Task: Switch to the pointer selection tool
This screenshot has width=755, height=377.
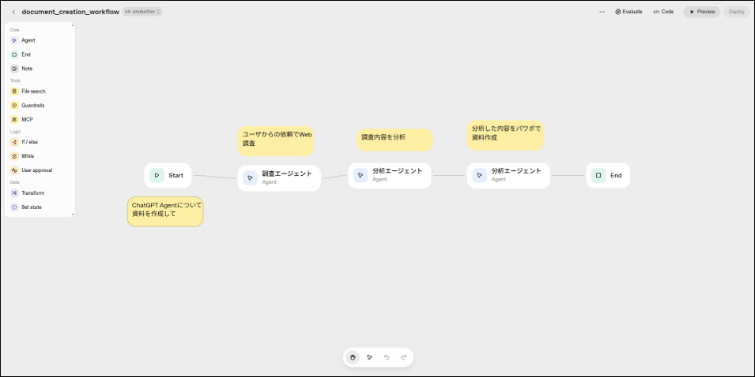Action: click(x=369, y=357)
